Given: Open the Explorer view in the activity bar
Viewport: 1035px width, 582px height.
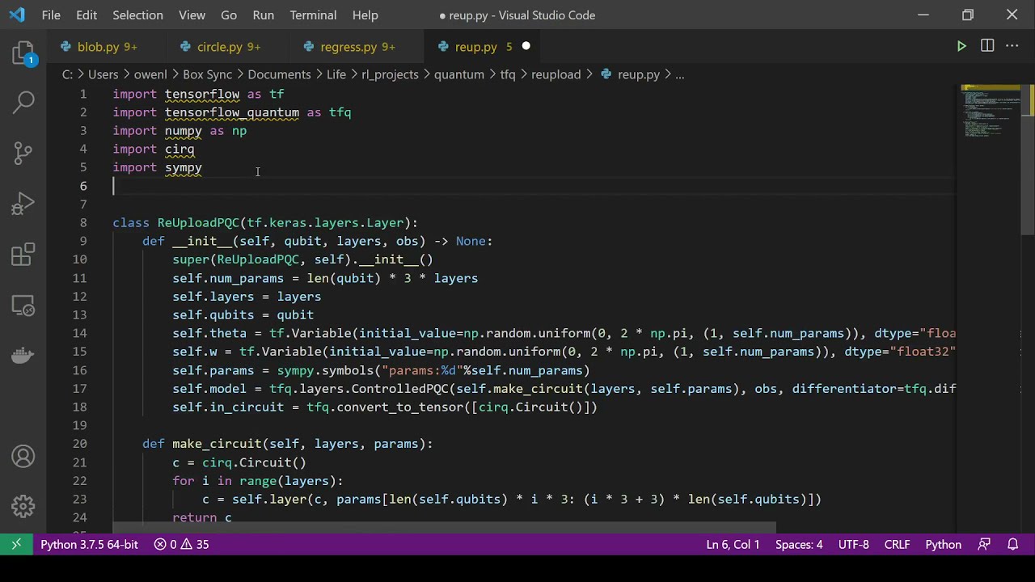Looking at the screenshot, I should coord(23,55).
